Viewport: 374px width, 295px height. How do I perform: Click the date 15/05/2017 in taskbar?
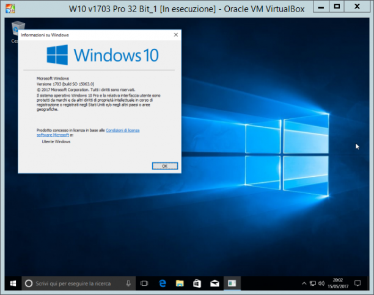tap(338, 286)
